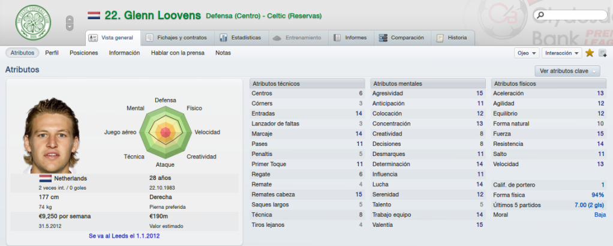
Task: Open the Informes tab
Action: point(350,38)
